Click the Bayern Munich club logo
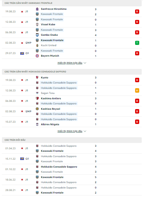Viewport: 143px width, 197px height. click(37, 56)
